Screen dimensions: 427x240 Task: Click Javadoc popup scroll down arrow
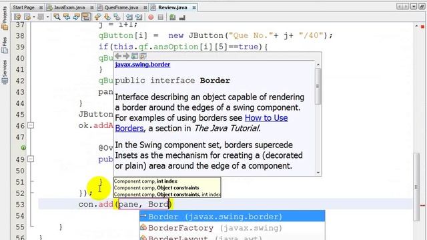click(318, 172)
